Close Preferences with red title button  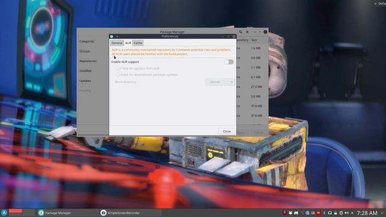(234, 36)
